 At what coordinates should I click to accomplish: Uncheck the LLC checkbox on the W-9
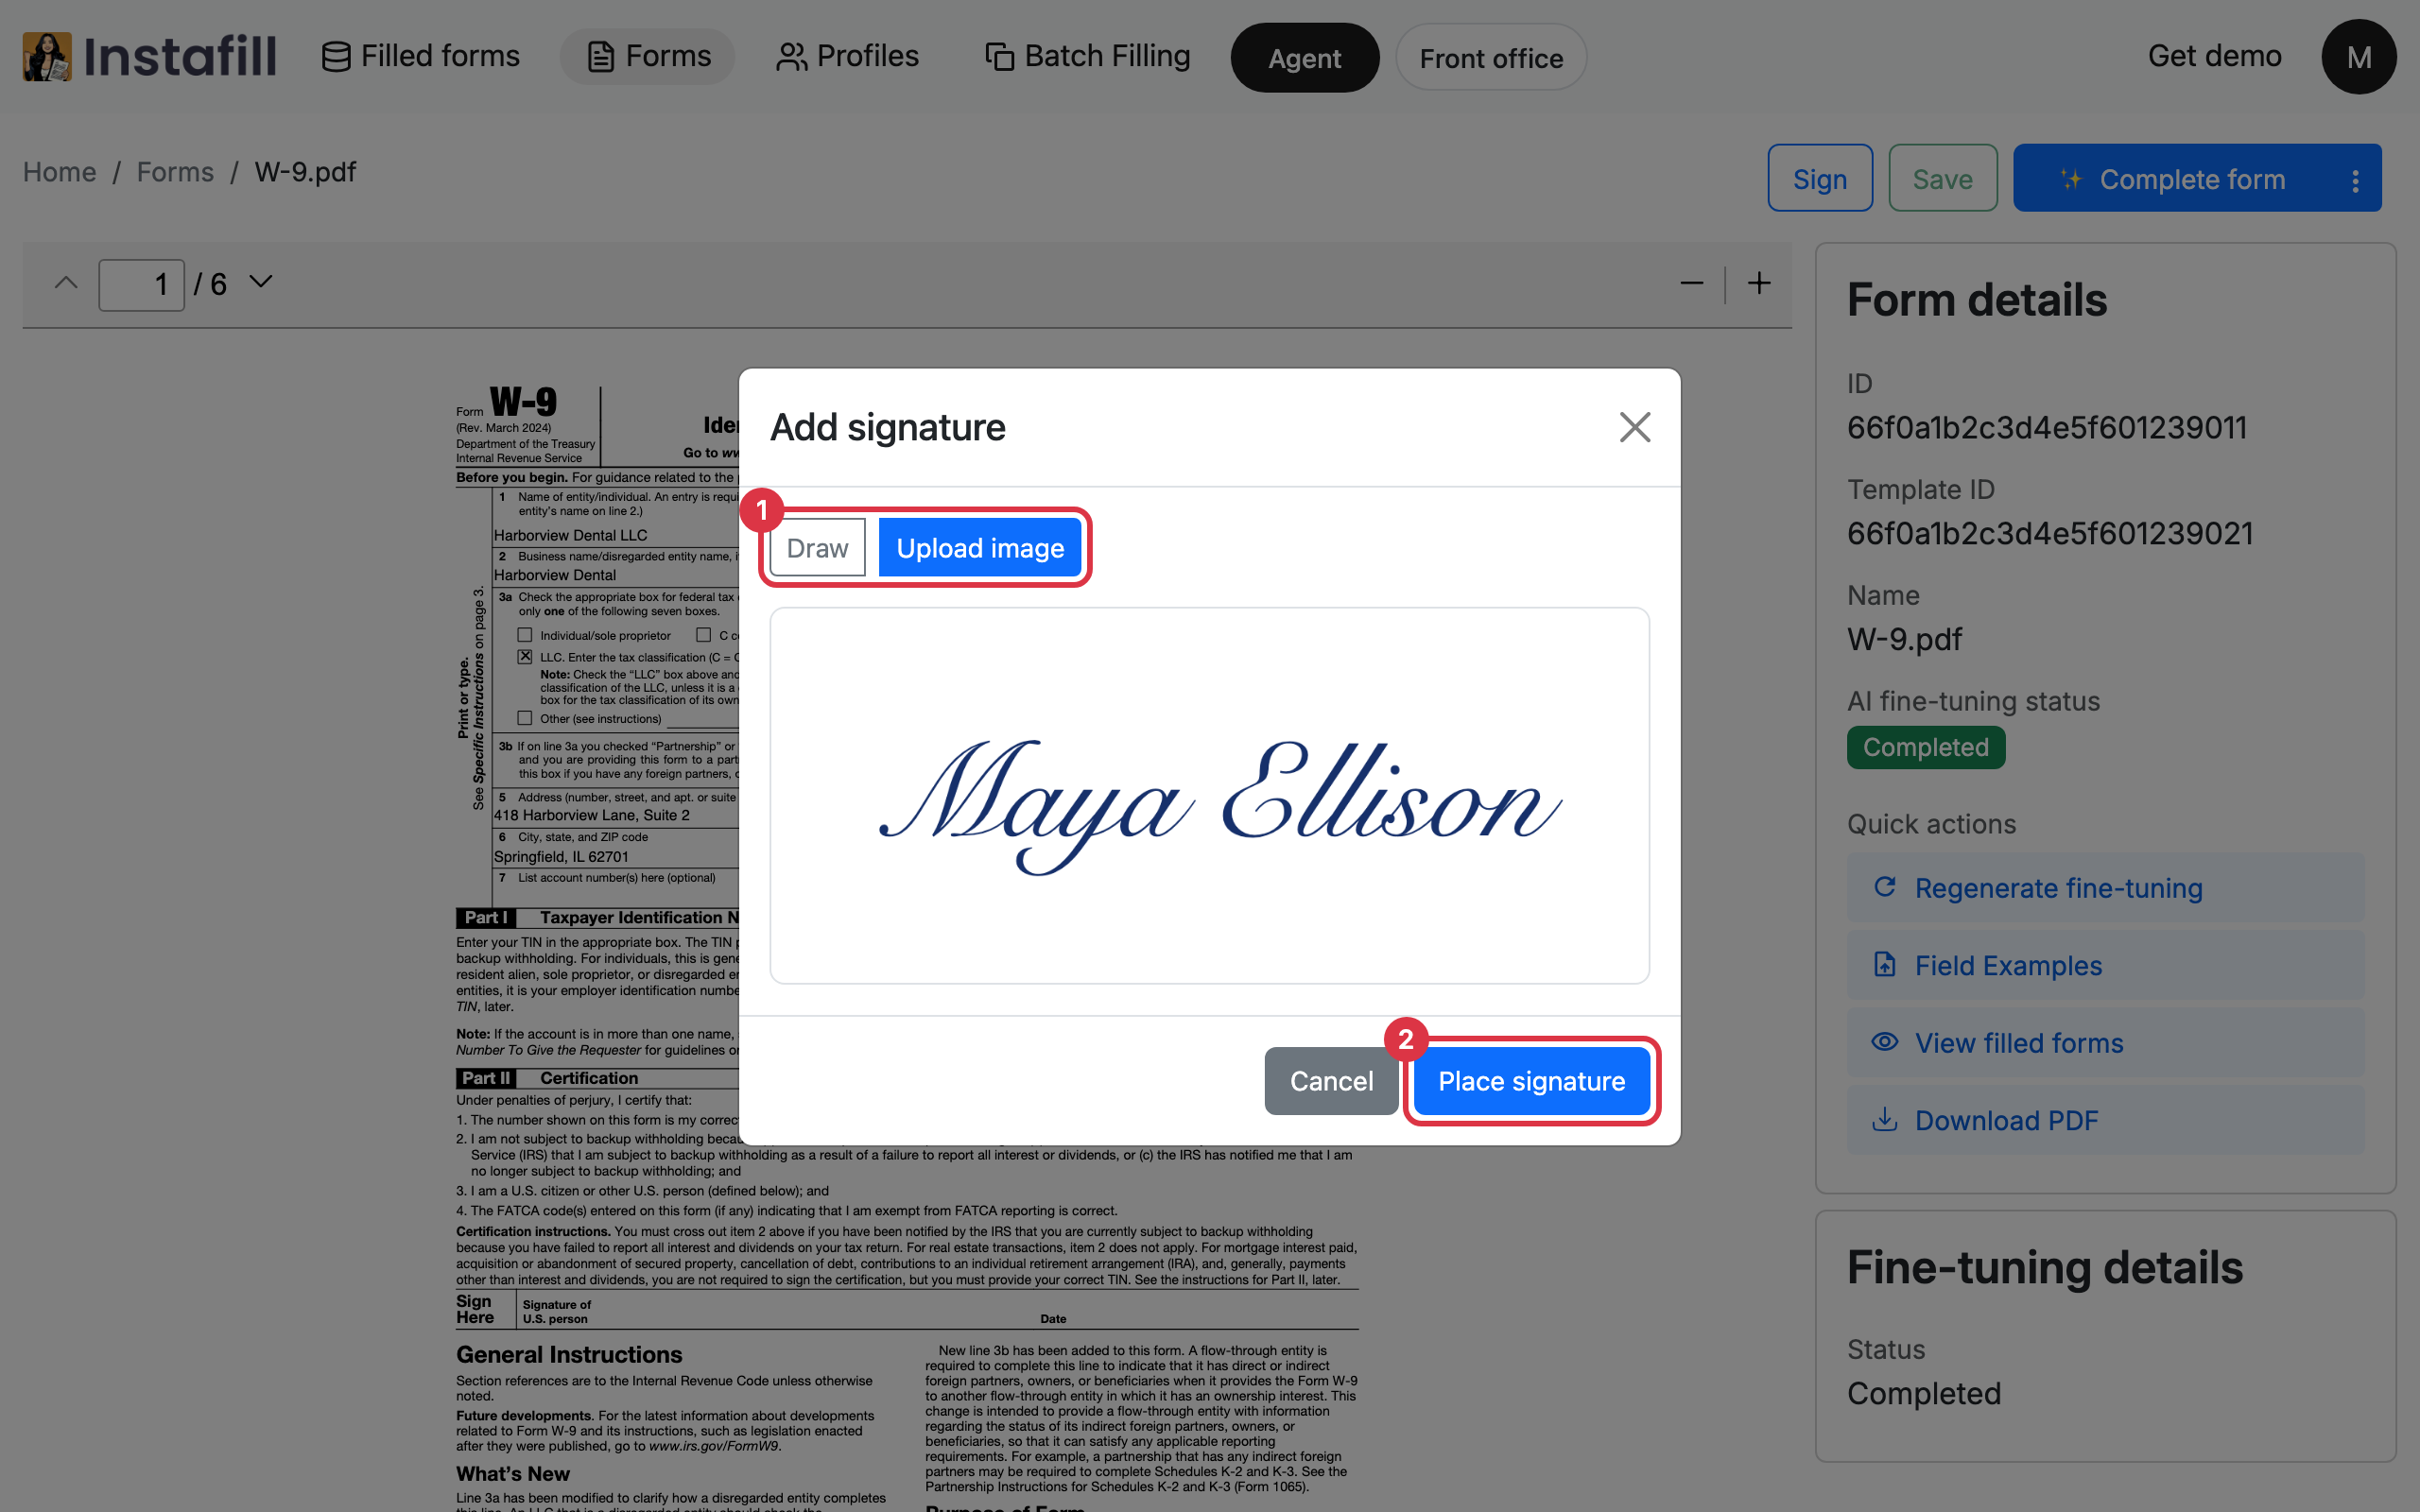(524, 657)
